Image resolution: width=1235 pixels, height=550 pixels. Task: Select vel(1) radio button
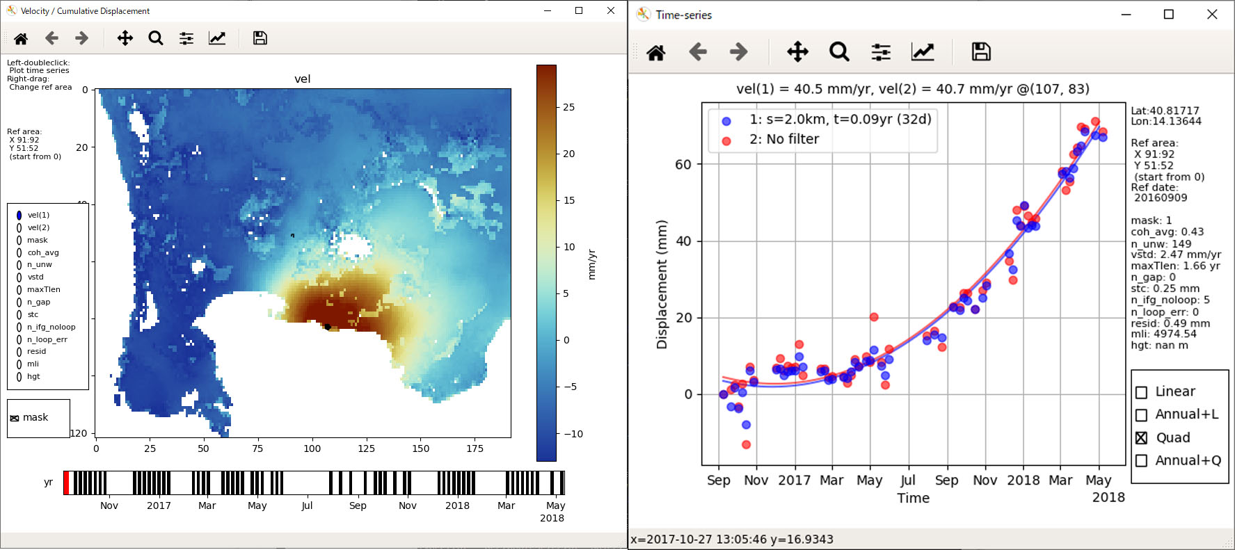point(19,216)
